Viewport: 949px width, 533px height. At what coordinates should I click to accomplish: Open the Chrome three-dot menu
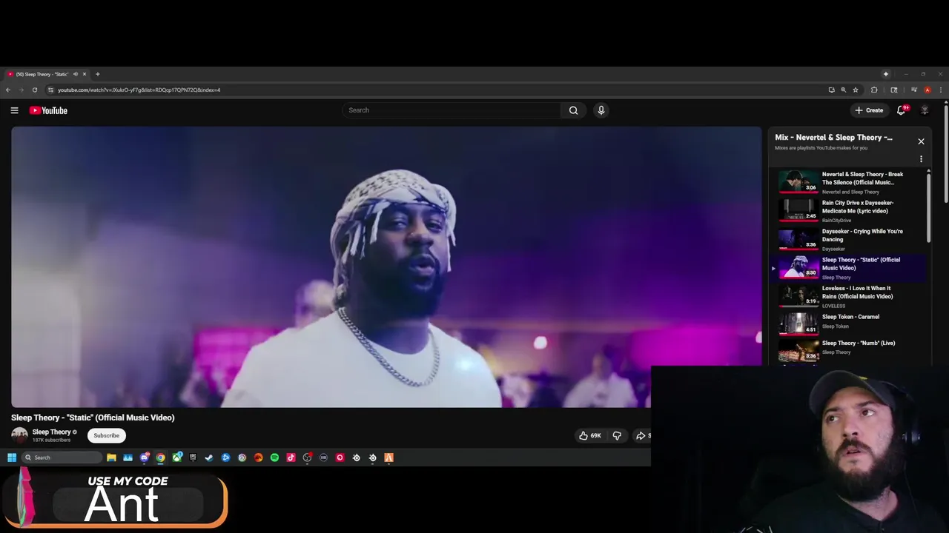(x=941, y=90)
